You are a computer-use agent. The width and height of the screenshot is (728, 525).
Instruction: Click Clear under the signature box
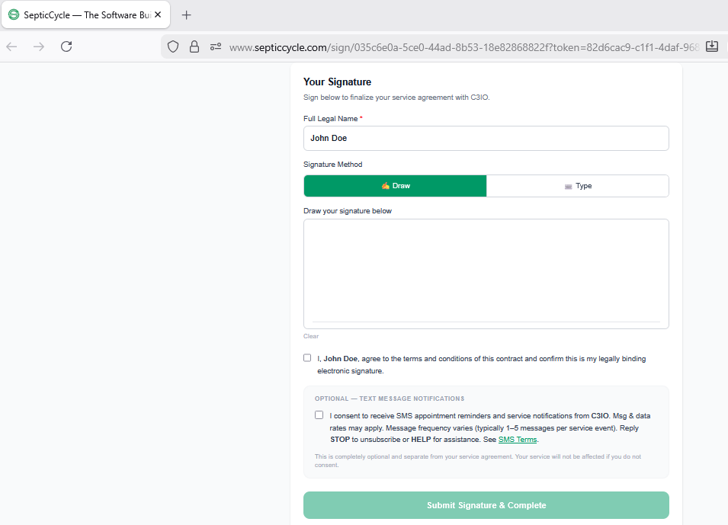click(311, 336)
